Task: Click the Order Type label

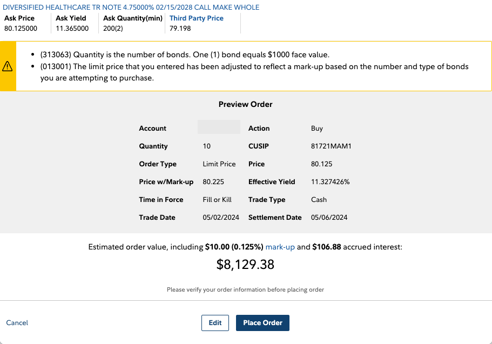Action: tap(158, 164)
